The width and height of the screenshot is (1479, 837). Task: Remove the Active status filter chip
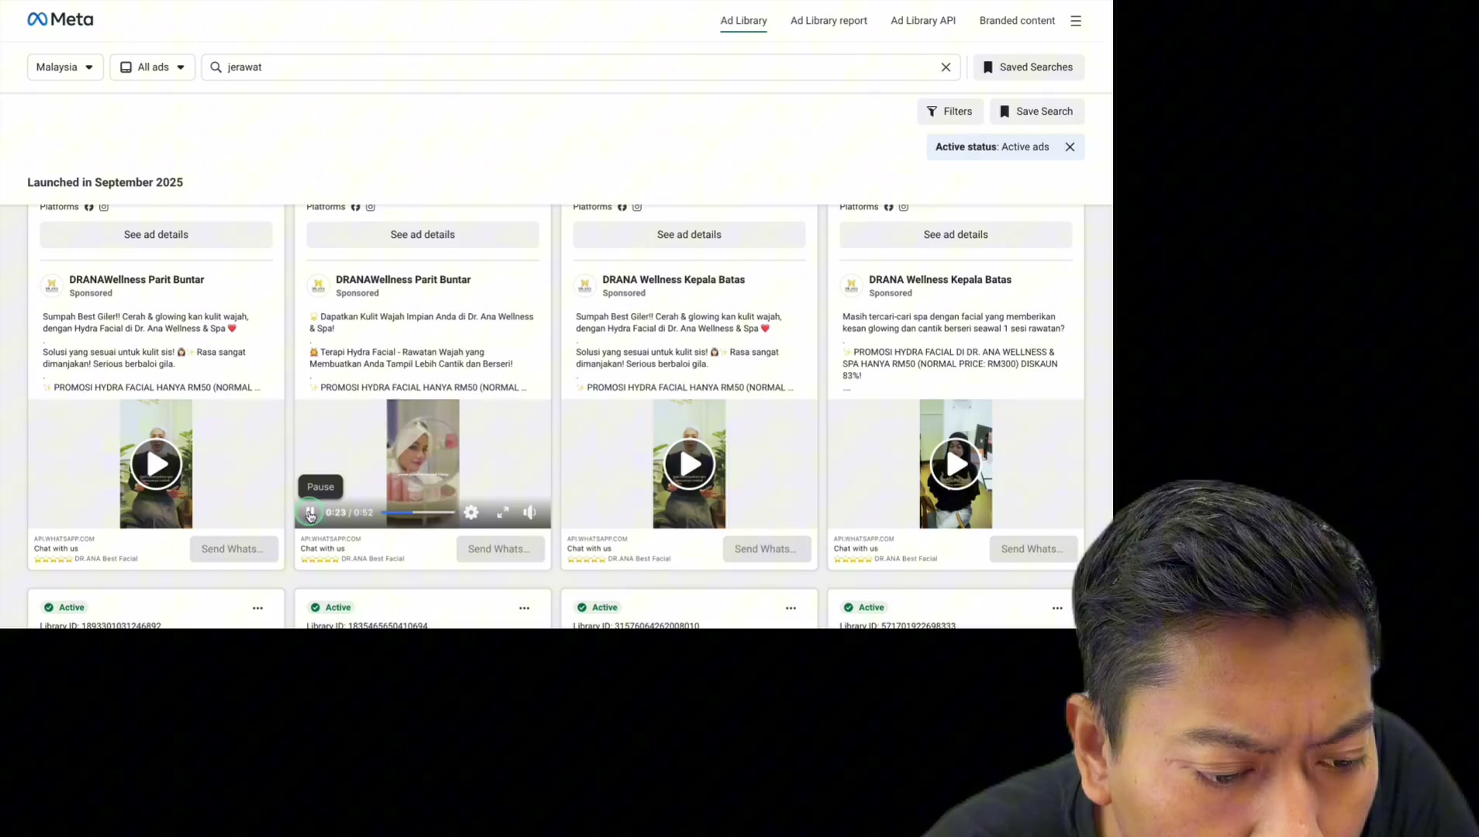pos(1070,147)
